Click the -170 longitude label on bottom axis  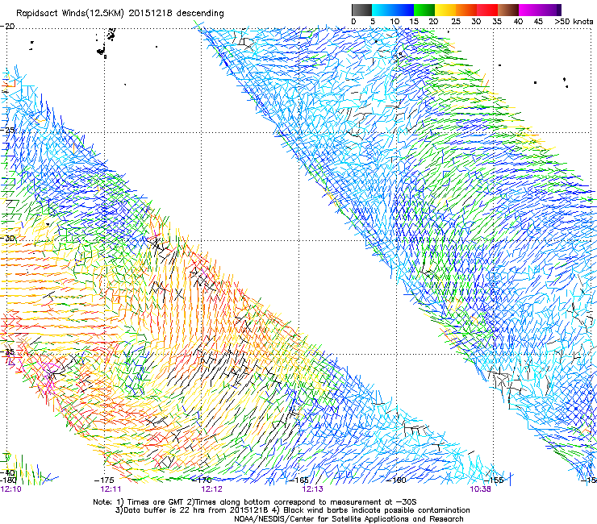pos(202,480)
